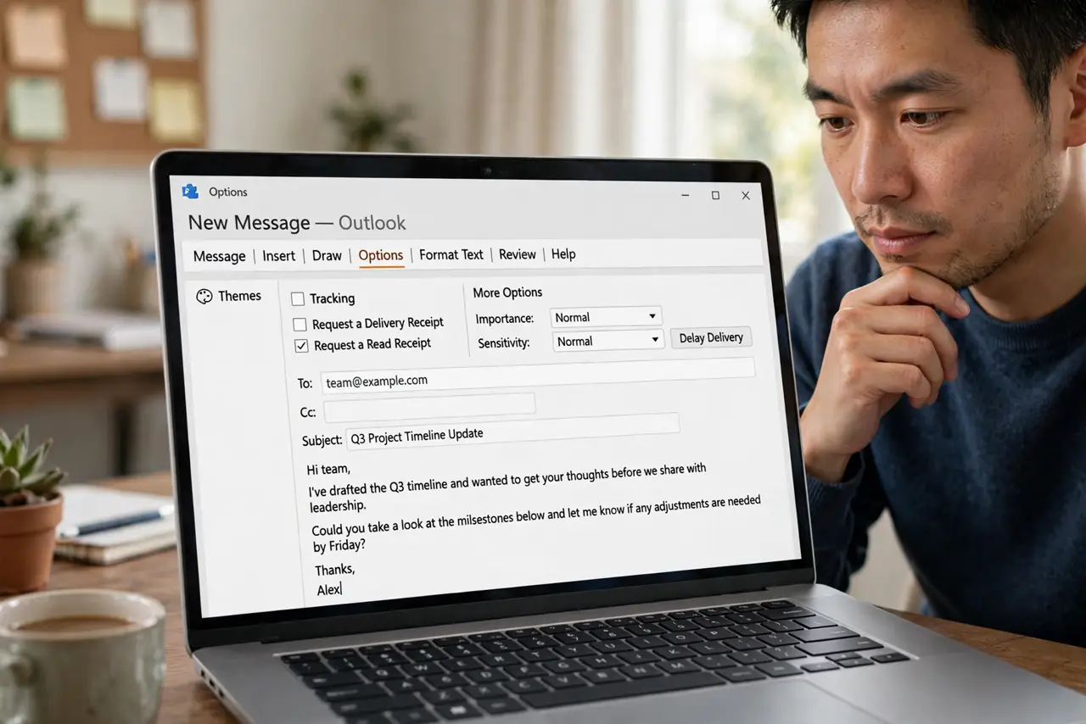Image resolution: width=1086 pixels, height=724 pixels.
Task: Open the Themes palette icon
Action: [x=204, y=296]
